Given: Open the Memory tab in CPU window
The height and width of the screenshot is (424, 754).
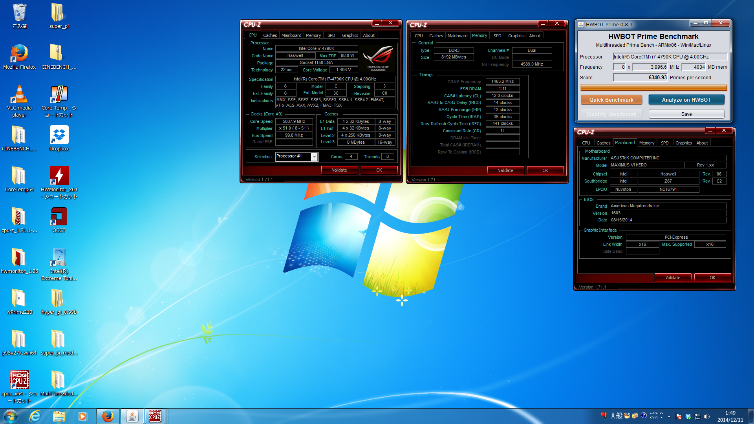Looking at the screenshot, I should coord(313,35).
